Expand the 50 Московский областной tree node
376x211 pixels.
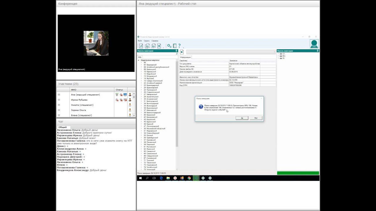click(x=141, y=129)
